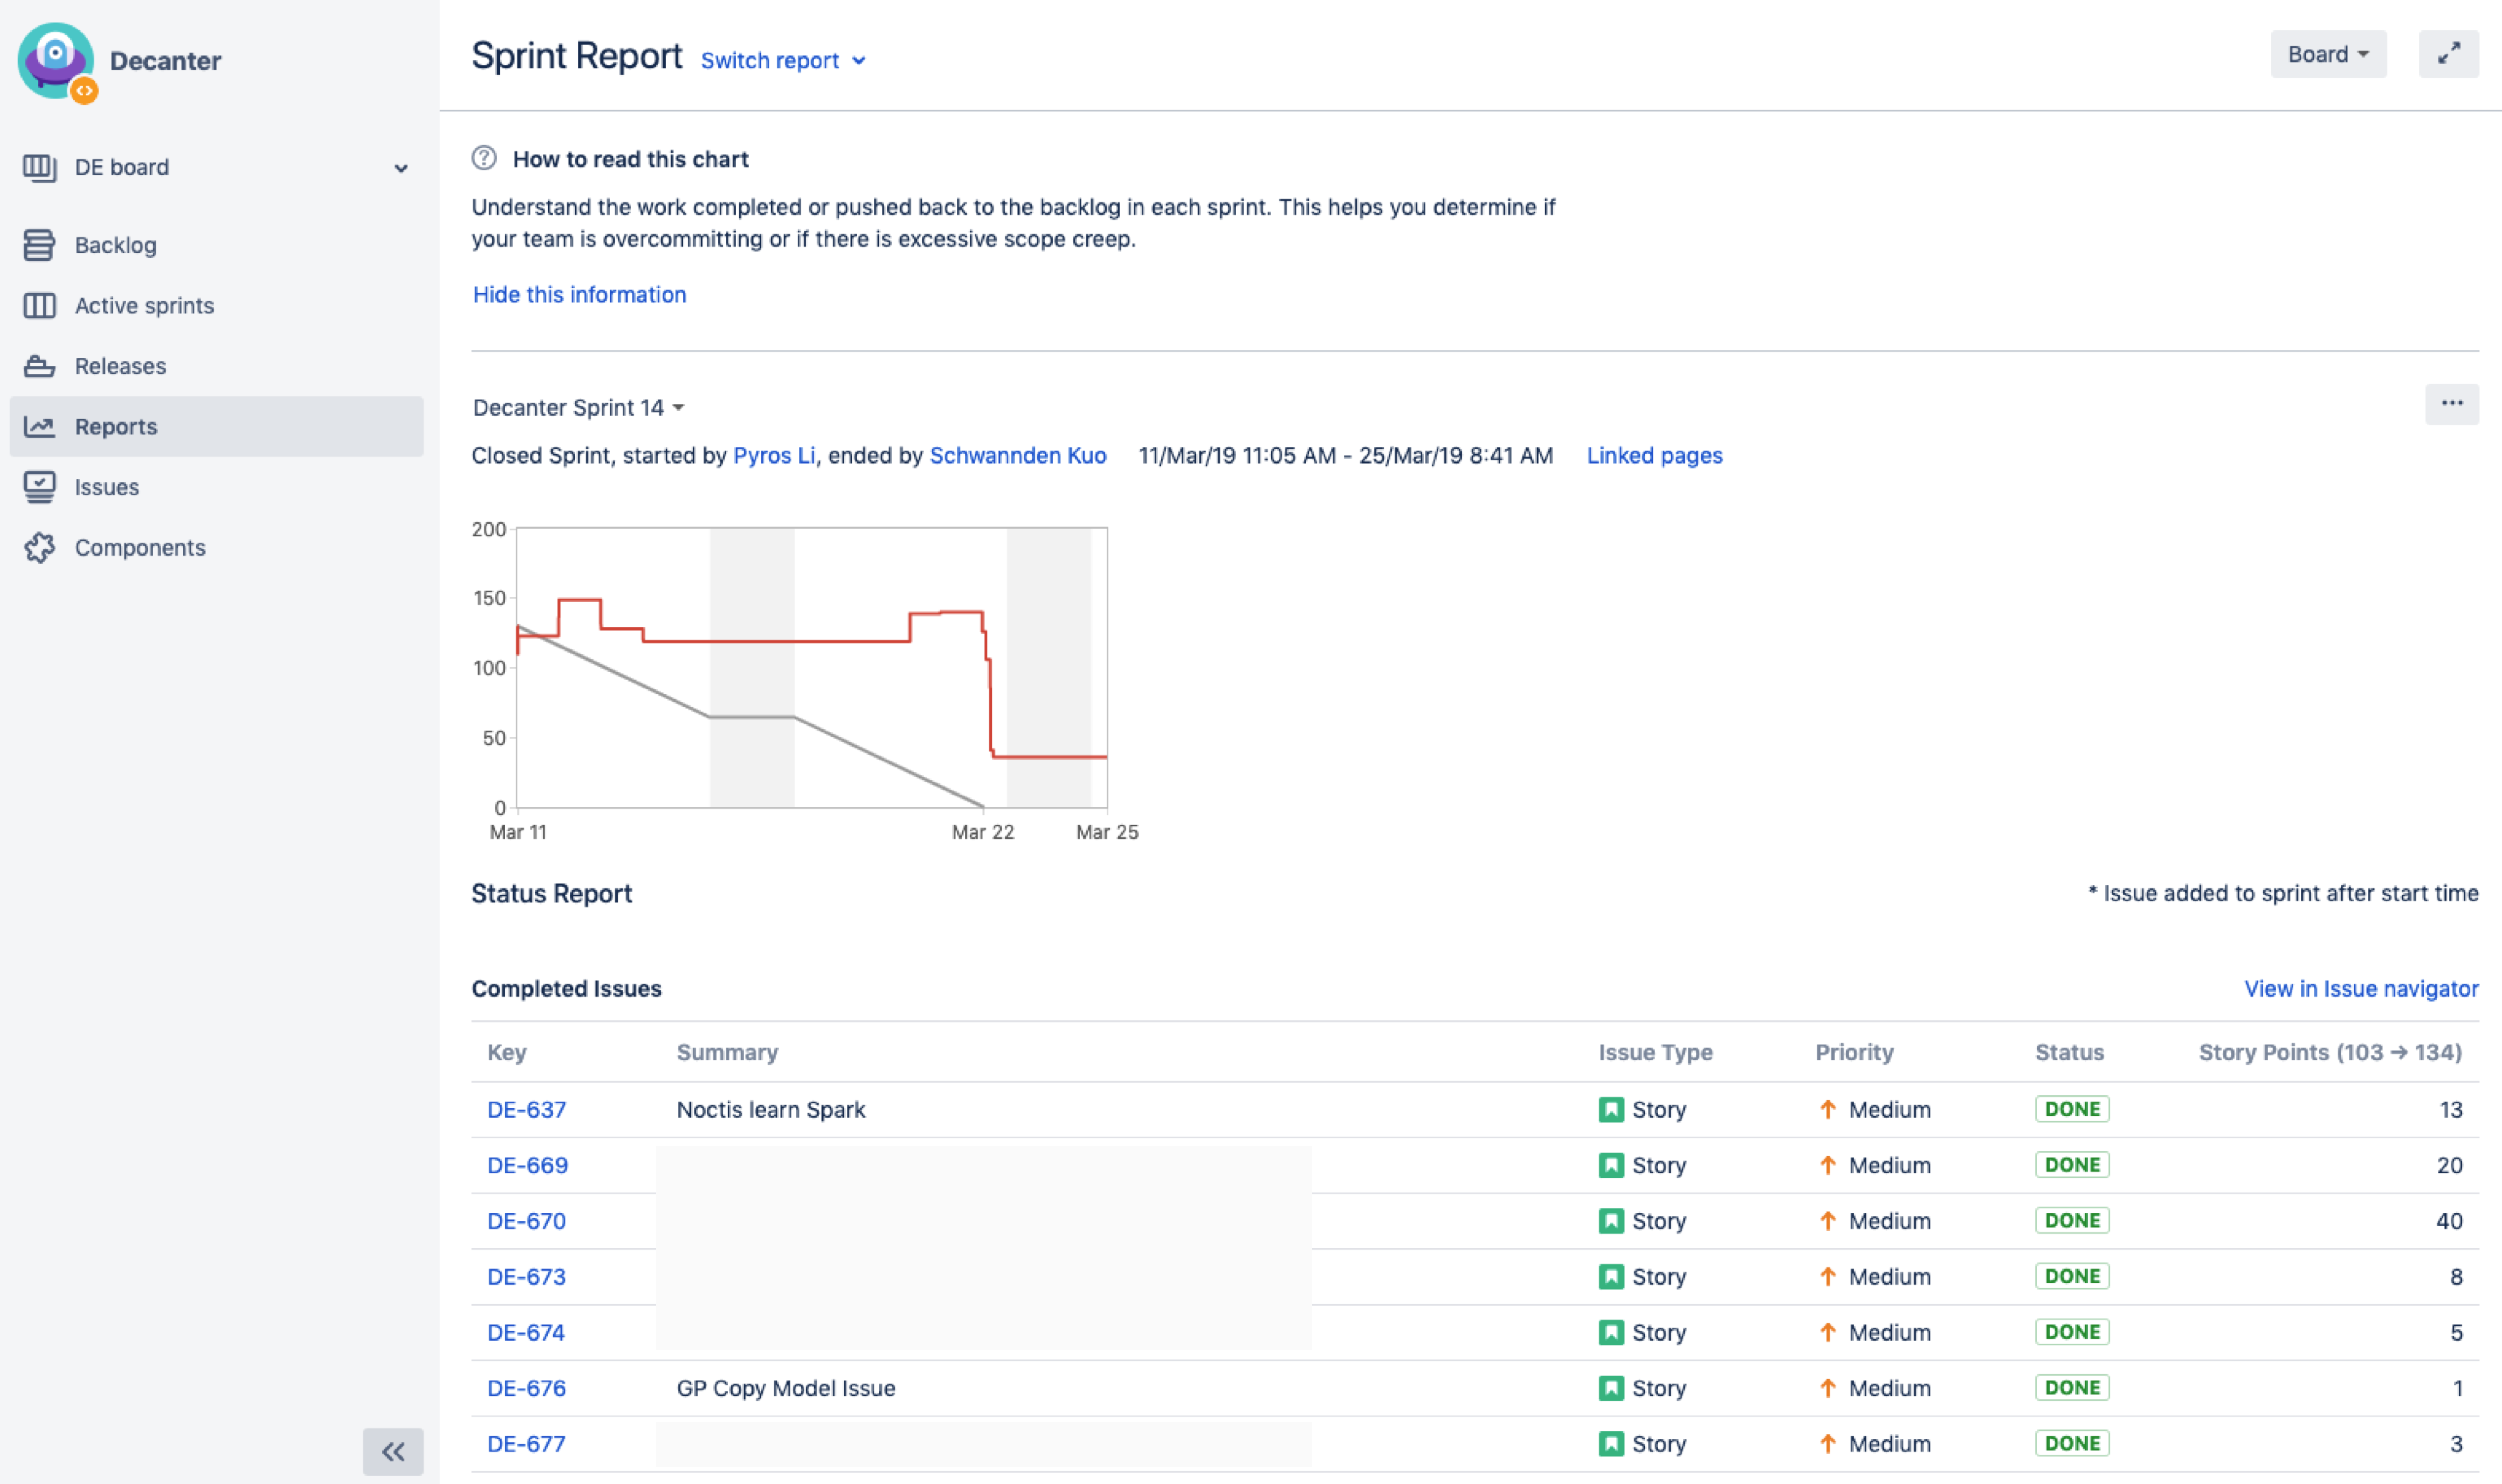Screen dimensions: 2502x1484
Task: Enter fullscreen using the expand arrows icon
Action: point(2448,54)
